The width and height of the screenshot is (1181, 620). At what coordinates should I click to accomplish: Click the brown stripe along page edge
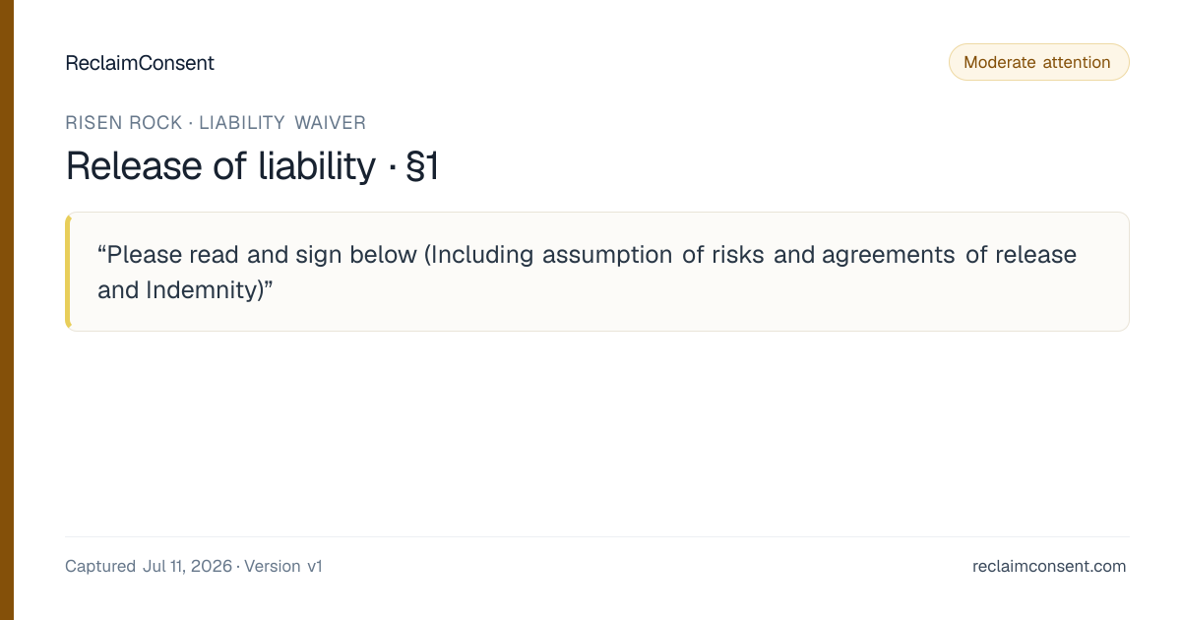[7, 310]
